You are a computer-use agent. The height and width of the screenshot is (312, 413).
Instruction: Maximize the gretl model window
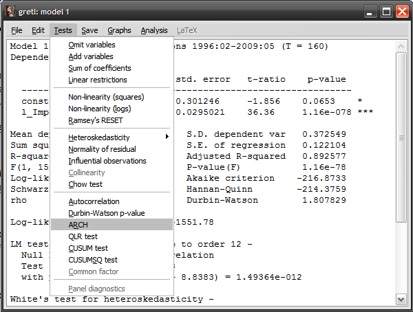pos(385,12)
